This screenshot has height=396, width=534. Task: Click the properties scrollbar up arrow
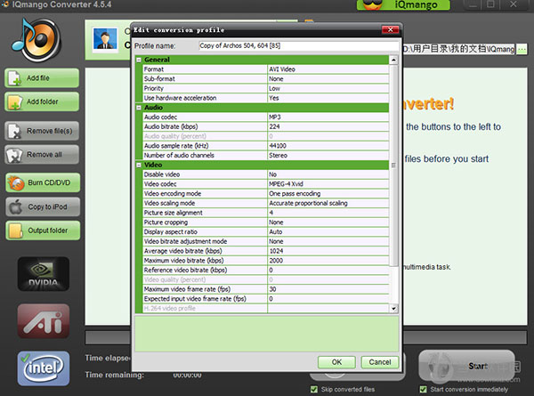[x=393, y=60]
